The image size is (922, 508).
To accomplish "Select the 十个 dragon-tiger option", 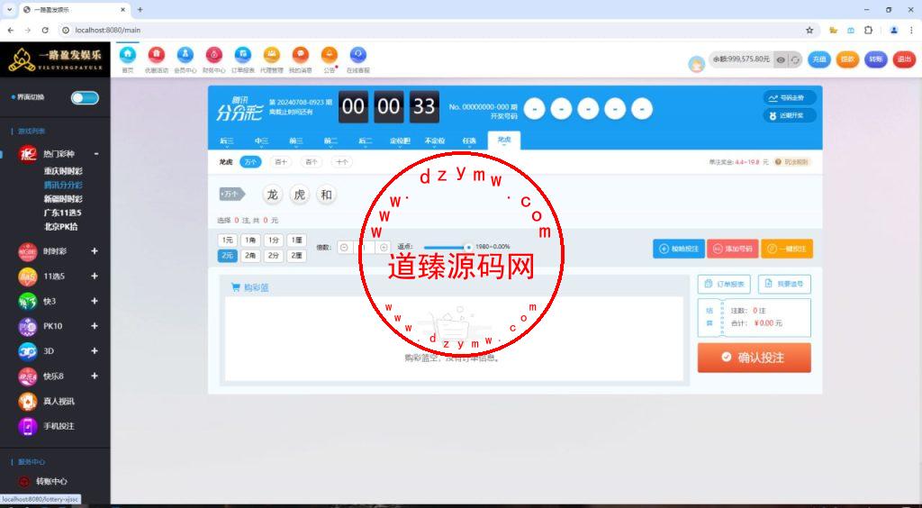I will click(341, 162).
